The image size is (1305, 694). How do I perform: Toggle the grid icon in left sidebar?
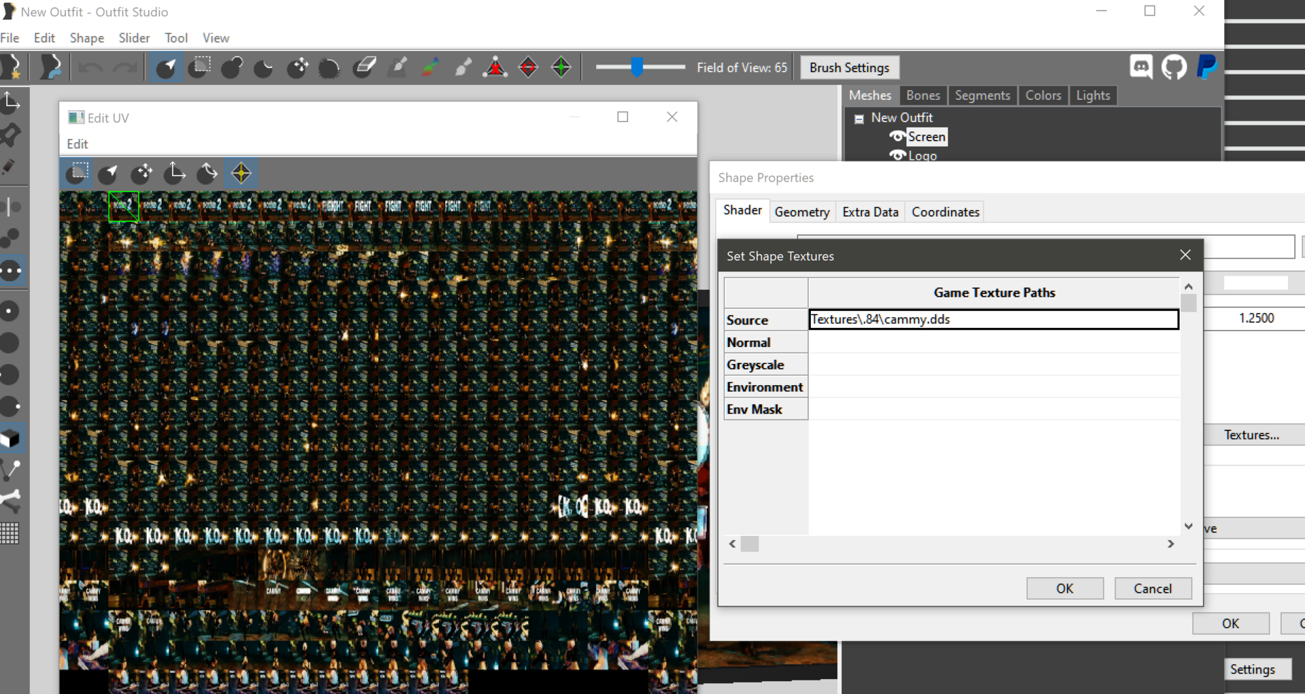(x=10, y=533)
